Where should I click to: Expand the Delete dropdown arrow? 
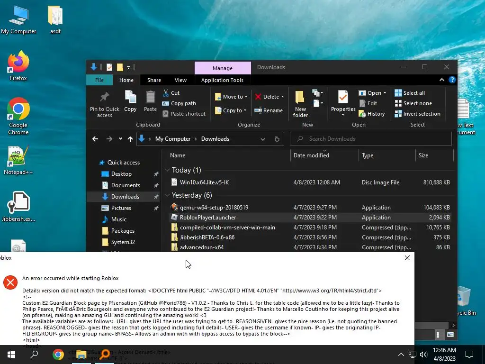(x=282, y=97)
